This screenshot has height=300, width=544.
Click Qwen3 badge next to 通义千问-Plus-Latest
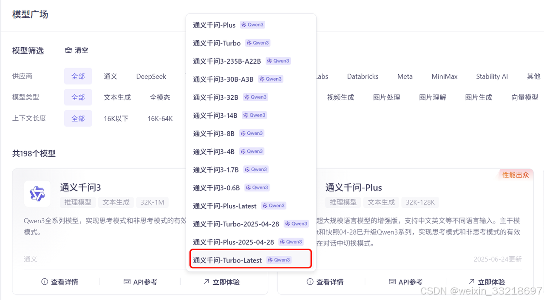274,206
